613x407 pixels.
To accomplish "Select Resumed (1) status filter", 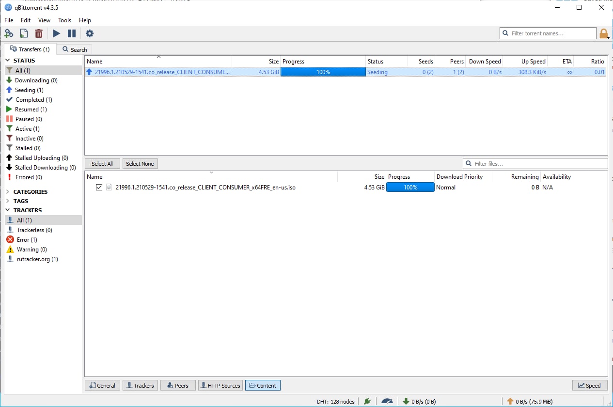I will click(31, 110).
